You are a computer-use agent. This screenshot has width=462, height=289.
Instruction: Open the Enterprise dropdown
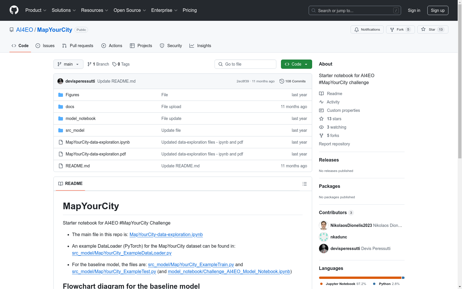click(164, 10)
